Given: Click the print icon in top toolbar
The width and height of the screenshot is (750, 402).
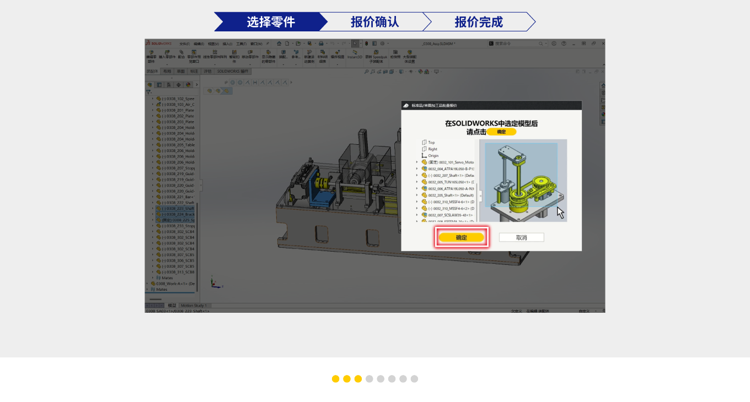Looking at the screenshot, I should [x=321, y=44].
